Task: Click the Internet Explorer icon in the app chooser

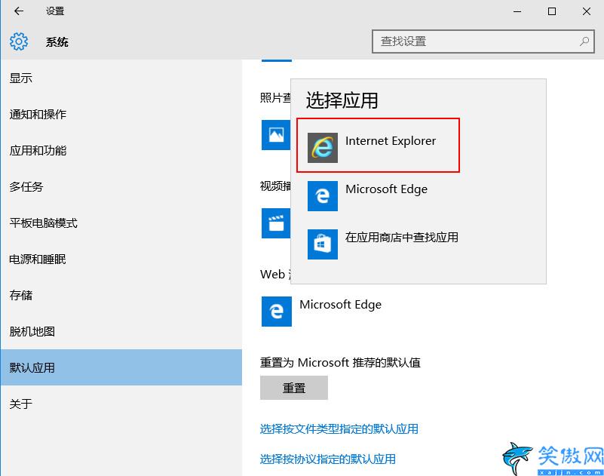Action: pos(323,148)
